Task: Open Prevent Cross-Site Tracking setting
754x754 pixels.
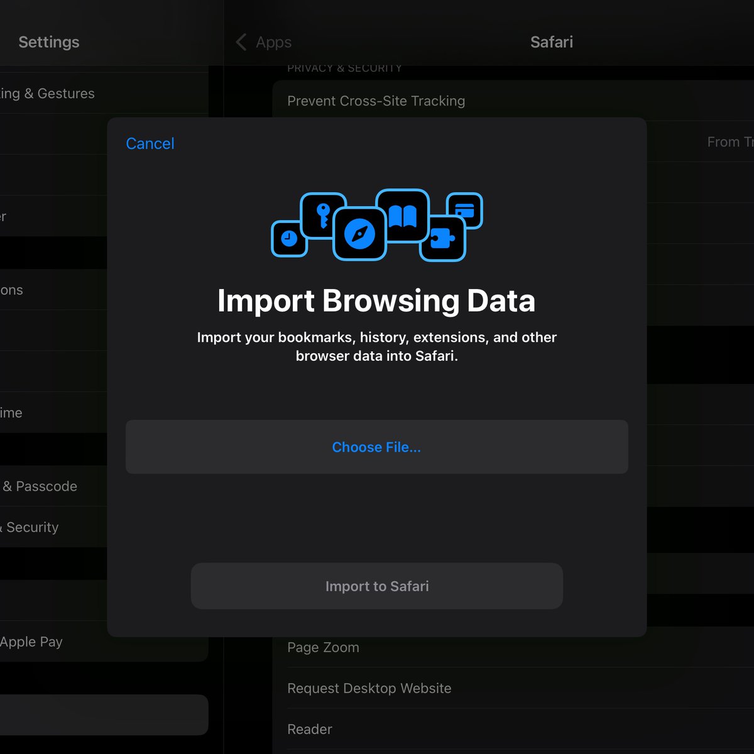Action: [x=376, y=101]
